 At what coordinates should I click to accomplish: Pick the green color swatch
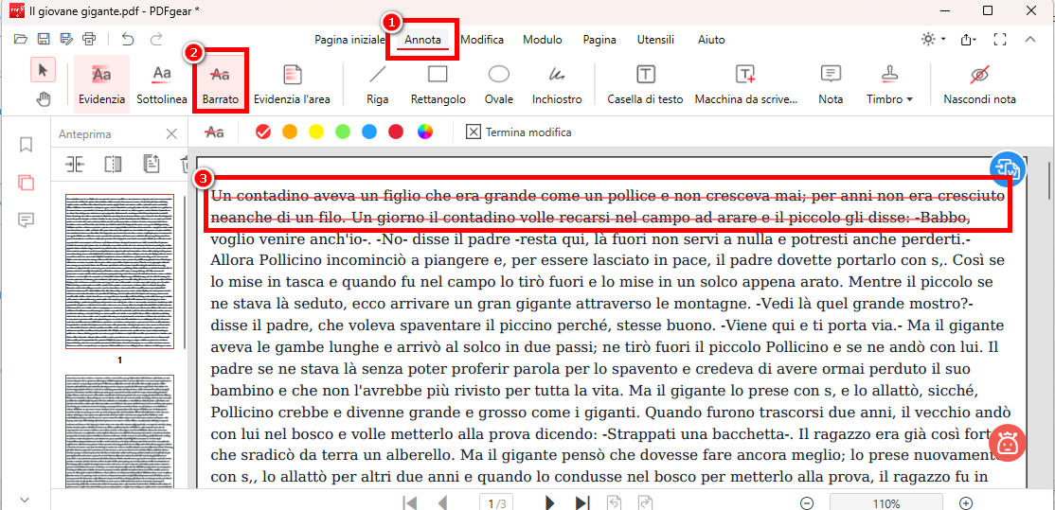point(343,132)
